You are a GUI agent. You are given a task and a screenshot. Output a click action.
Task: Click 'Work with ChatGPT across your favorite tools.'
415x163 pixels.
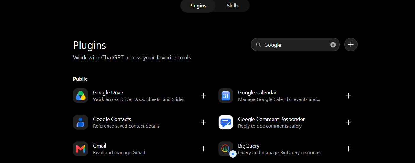[x=133, y=57]
